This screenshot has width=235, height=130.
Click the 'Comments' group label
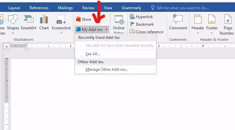tap(178, 39)
